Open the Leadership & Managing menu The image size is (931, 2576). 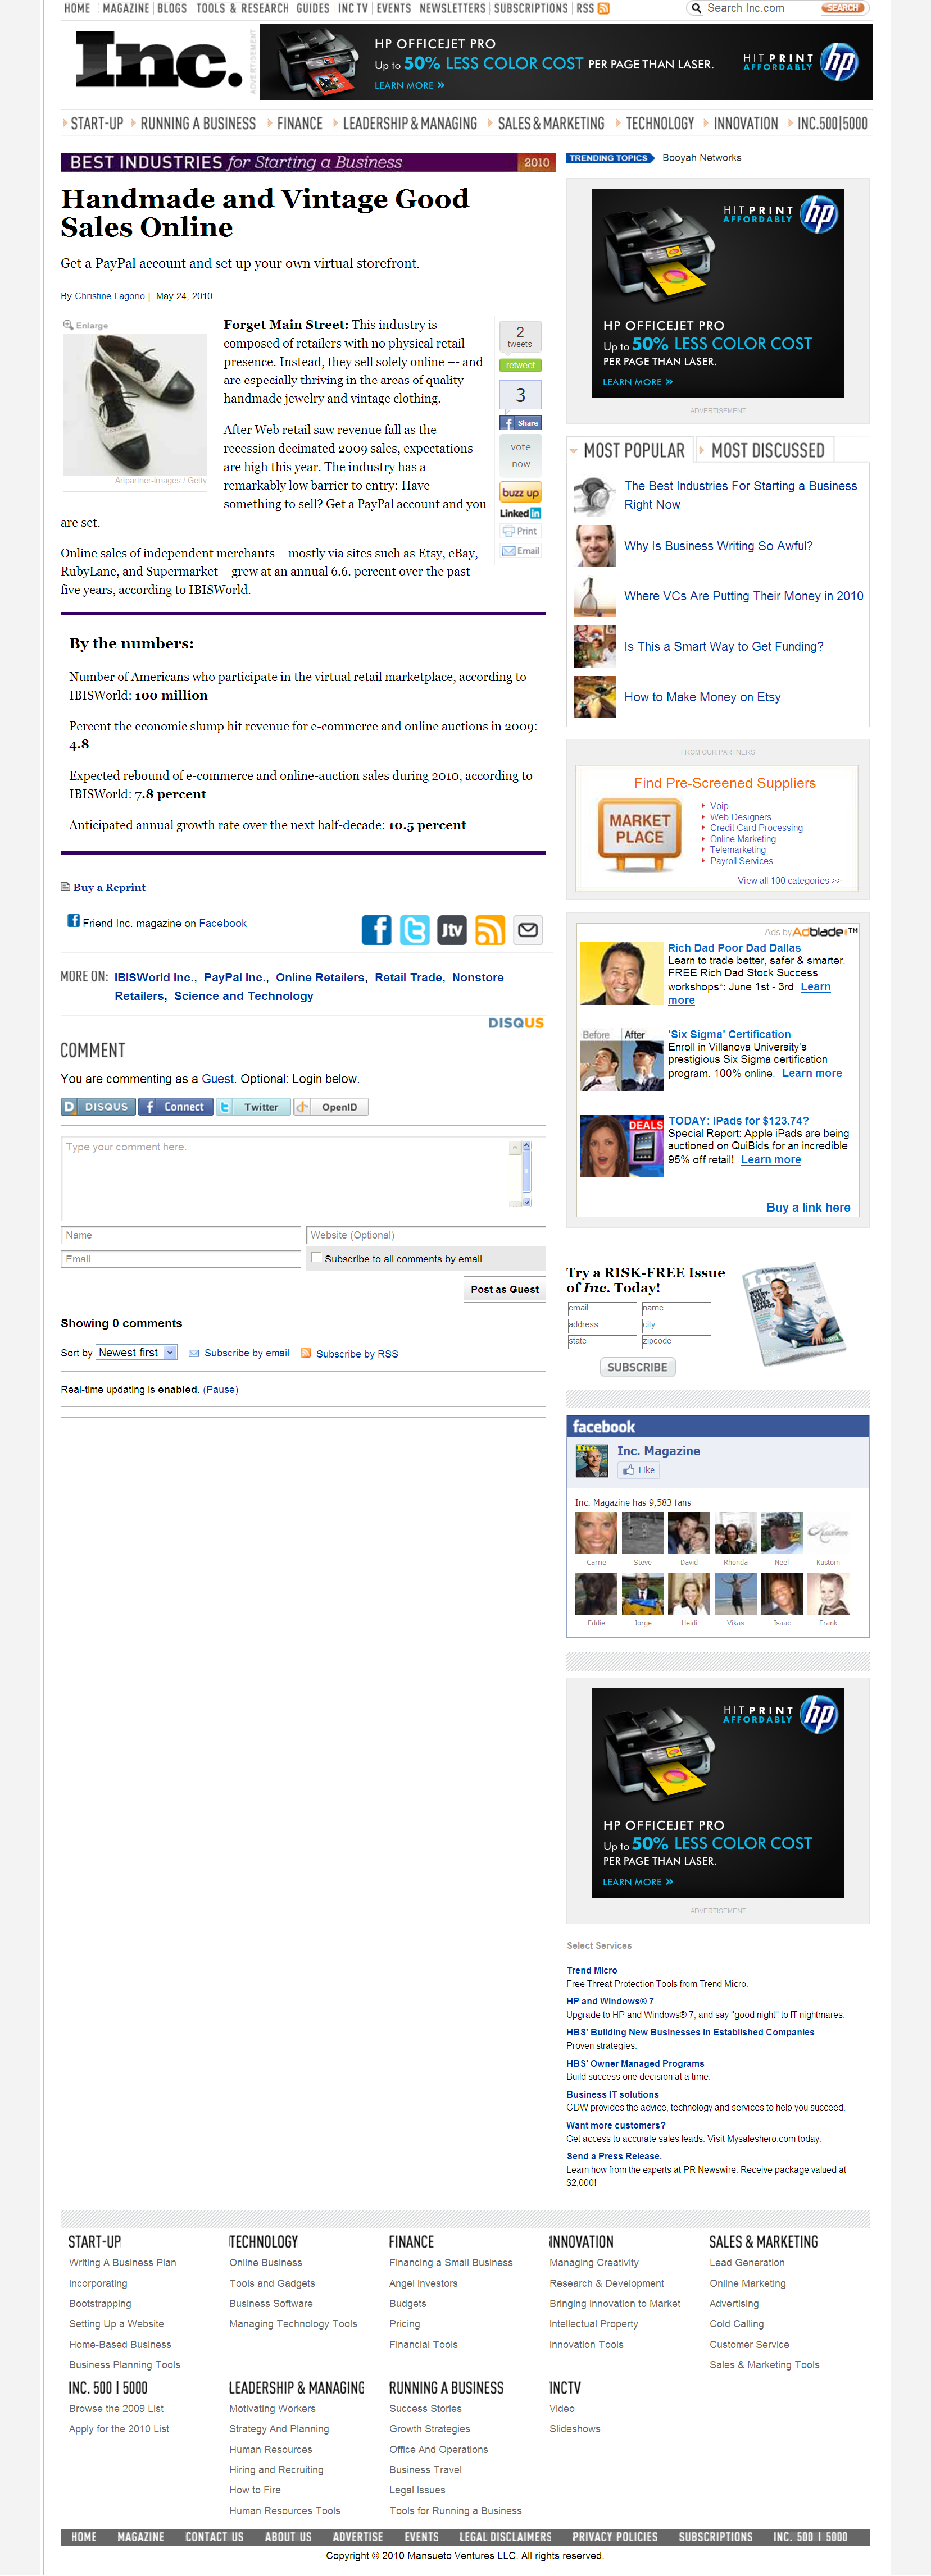pyautogui.click(x=410, y=124)
